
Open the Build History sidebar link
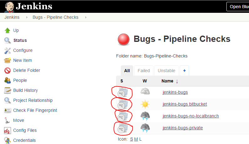click(26, 90)
